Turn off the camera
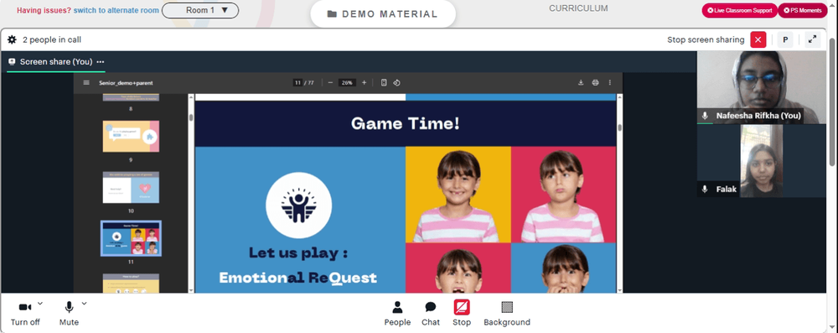 tap(25, 313)
